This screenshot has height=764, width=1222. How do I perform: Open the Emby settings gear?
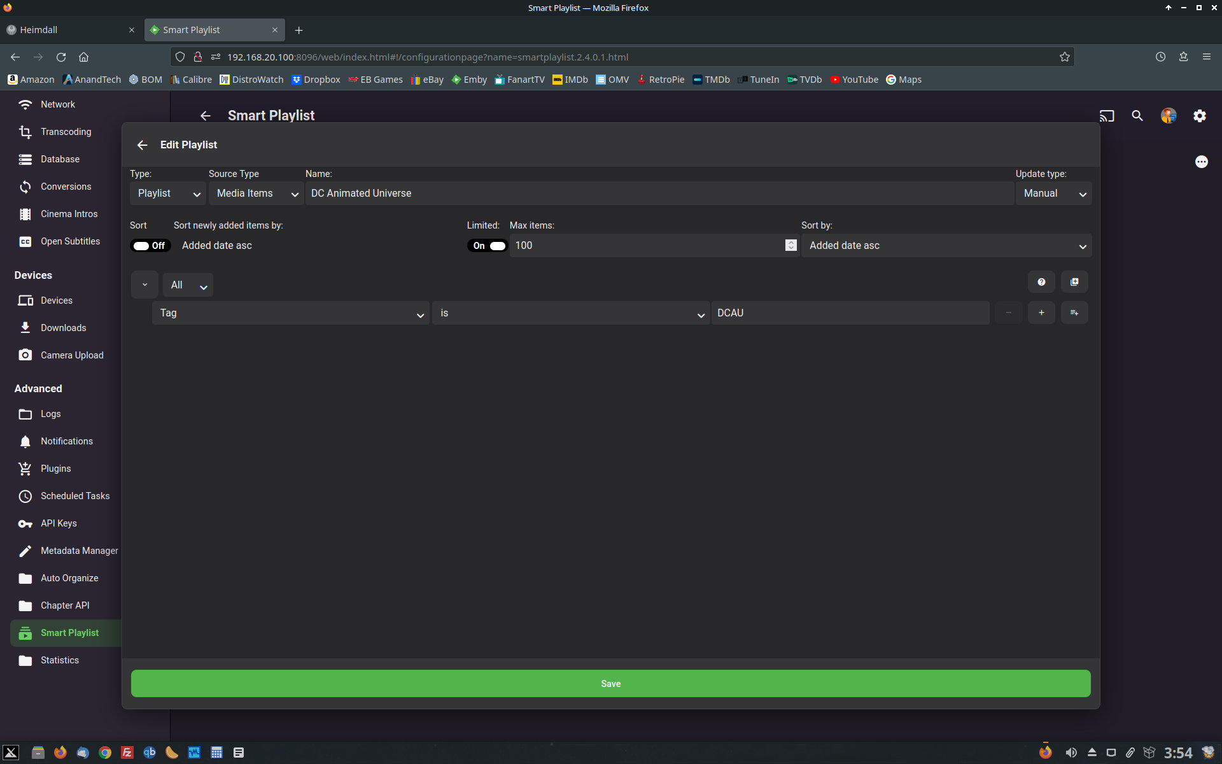pyautogui.click(x=1200, y=116)
